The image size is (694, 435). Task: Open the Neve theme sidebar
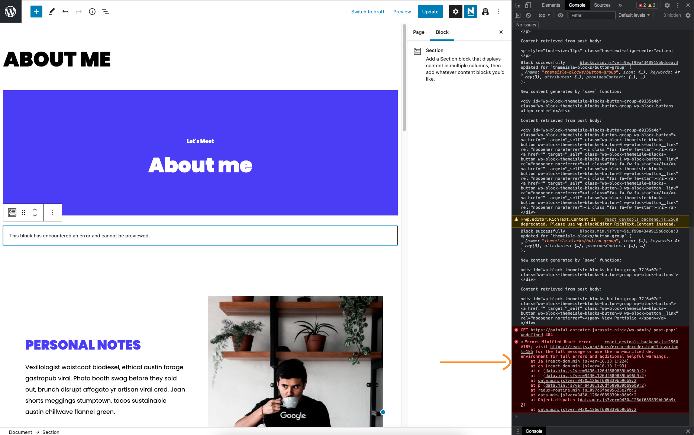click(x=470, y=12)
